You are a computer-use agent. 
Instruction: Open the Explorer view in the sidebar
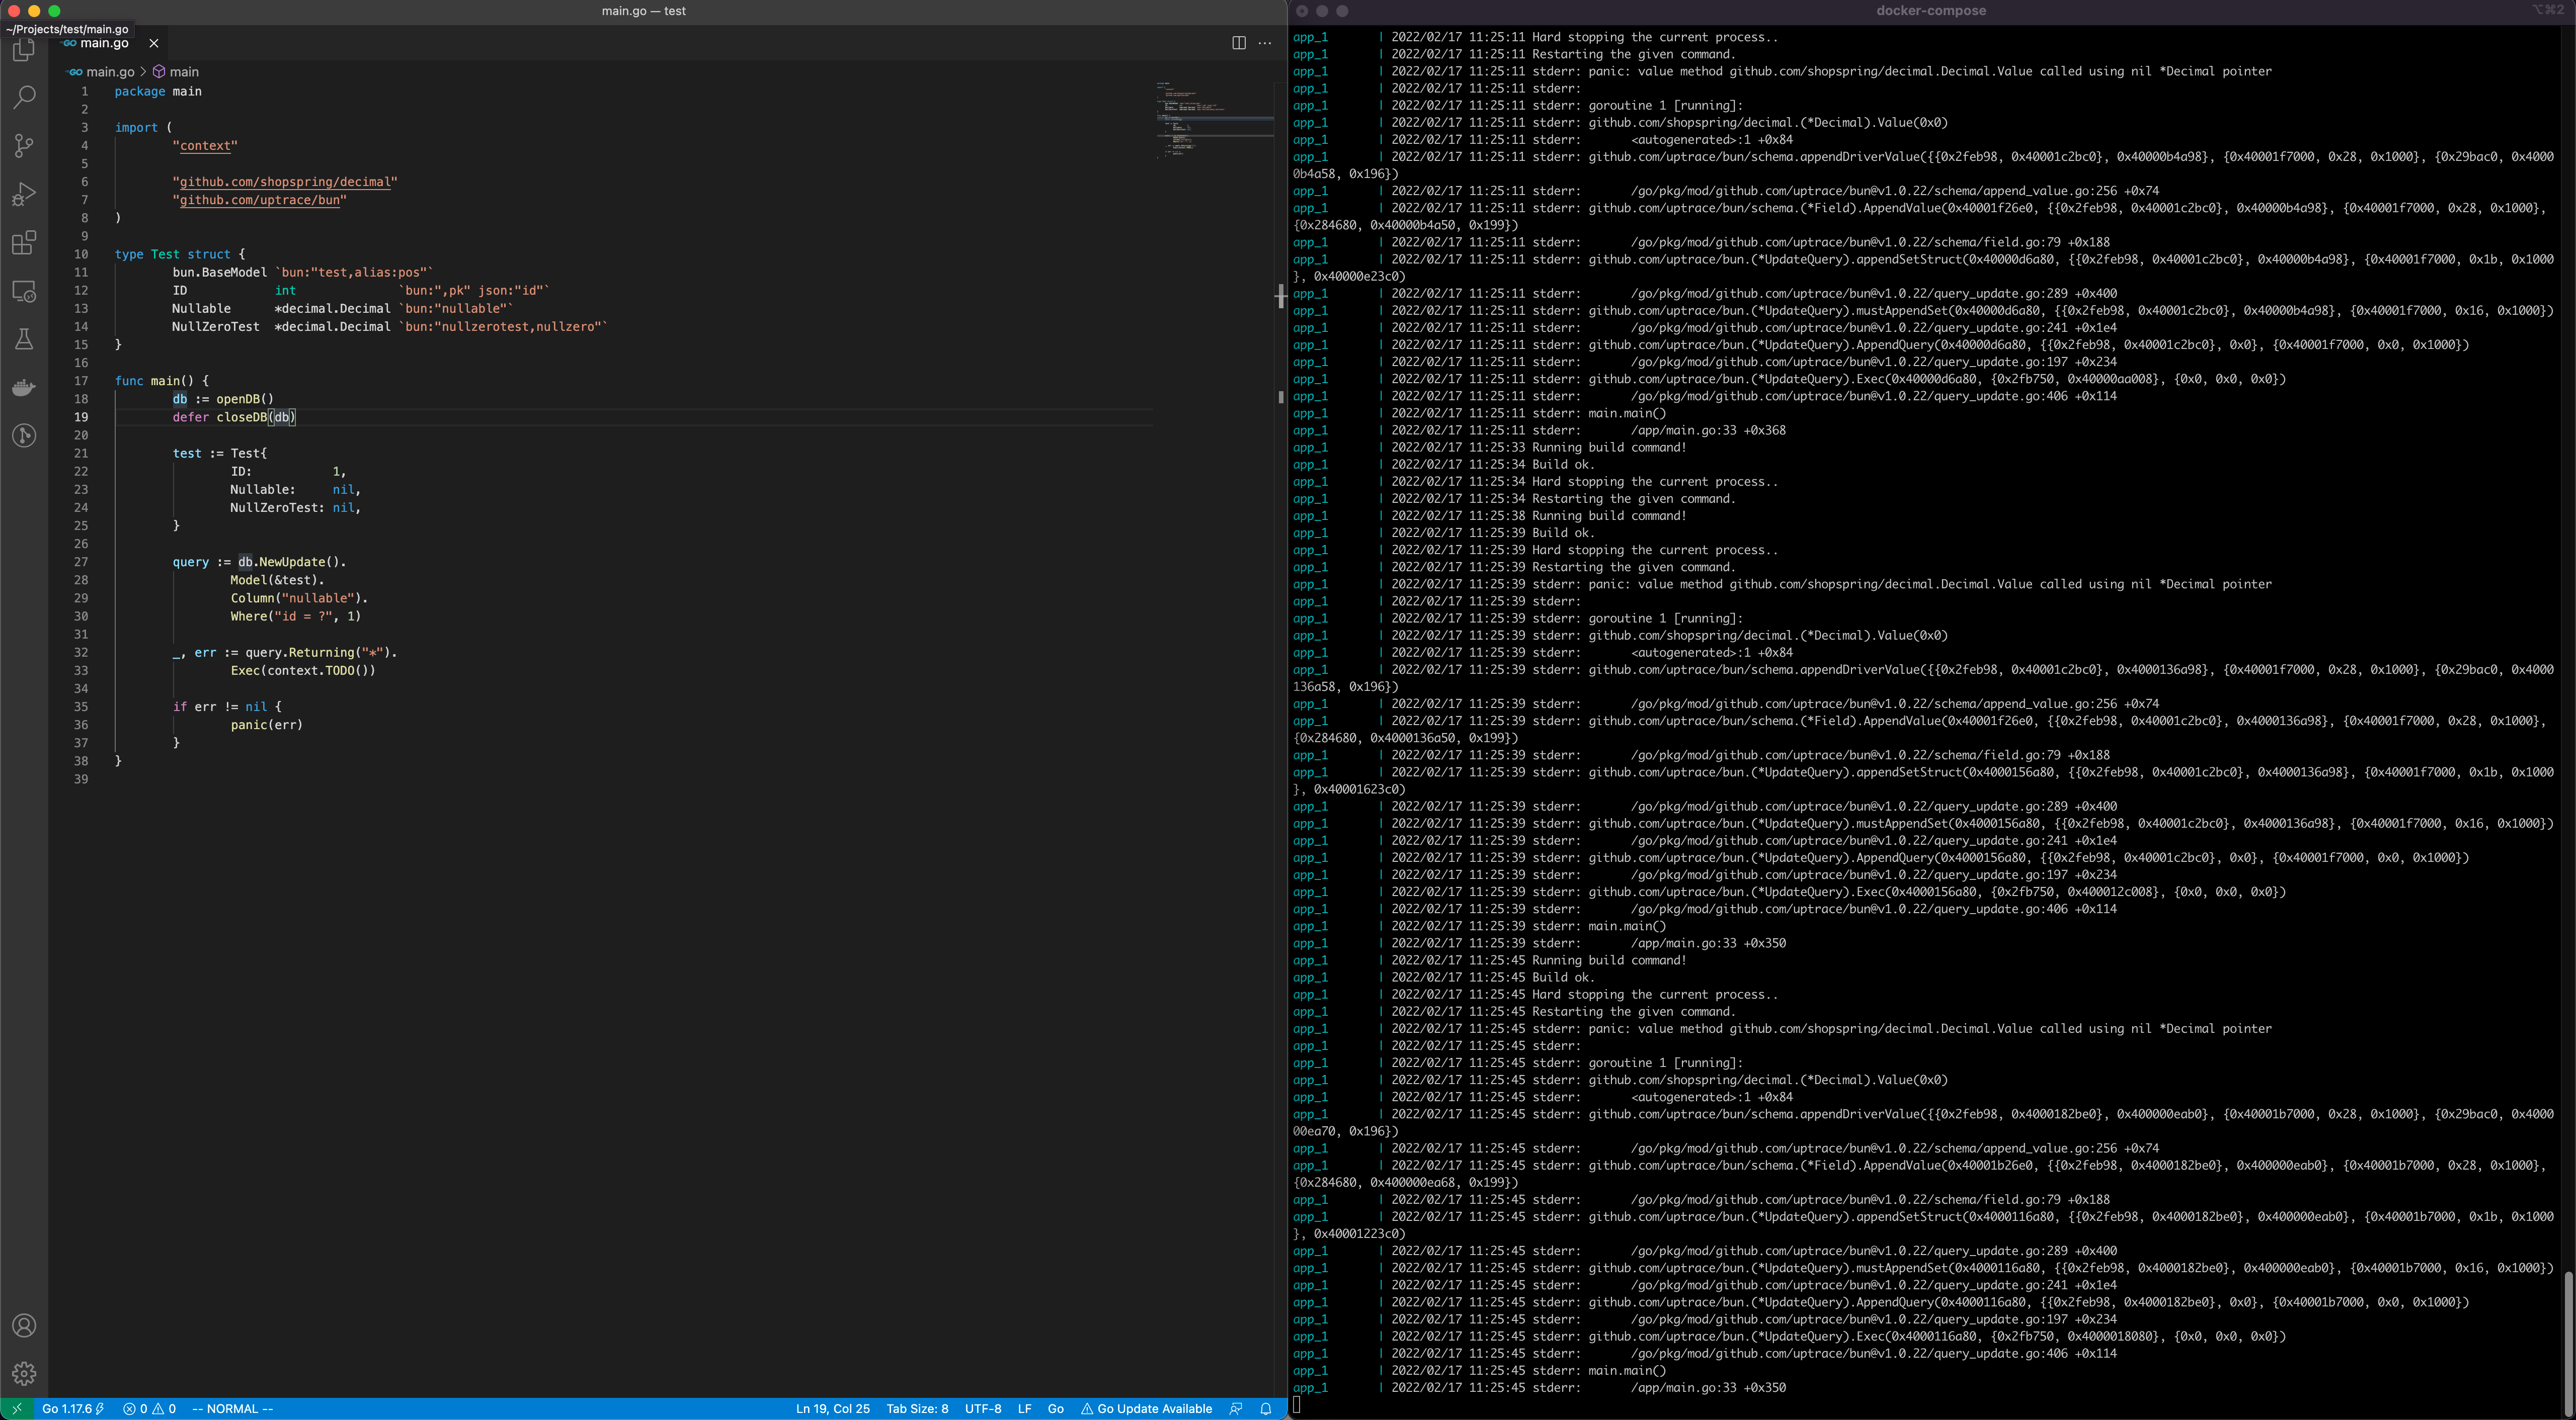[x=24, y=50]
